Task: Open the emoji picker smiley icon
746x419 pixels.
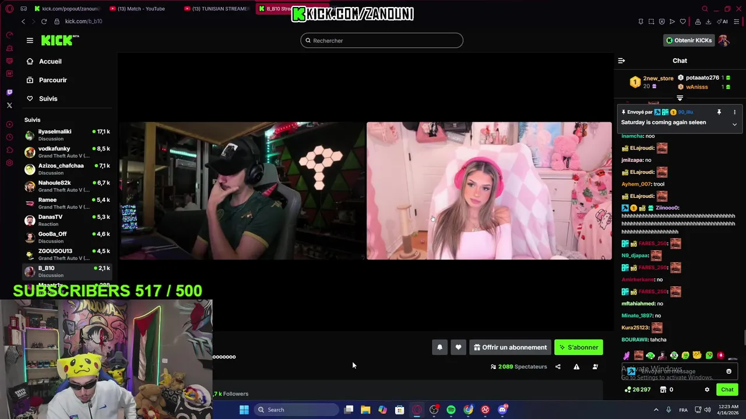Action: 729,371
